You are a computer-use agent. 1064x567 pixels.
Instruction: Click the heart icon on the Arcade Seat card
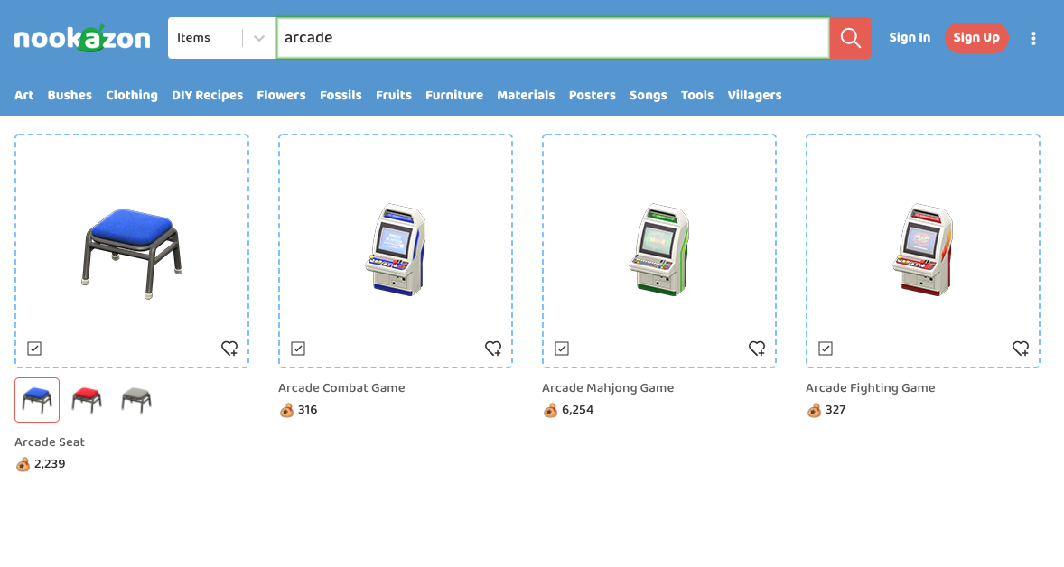229,348
